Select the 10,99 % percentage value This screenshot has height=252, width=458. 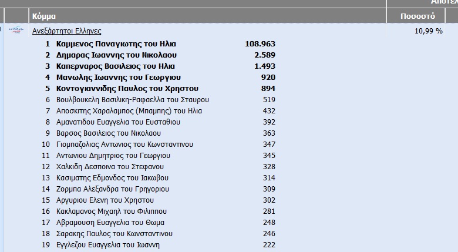point(428,31)
